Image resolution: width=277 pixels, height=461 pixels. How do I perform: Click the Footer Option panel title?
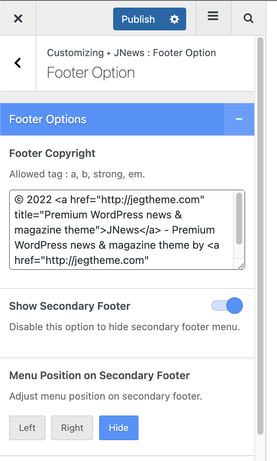[91, 73]
